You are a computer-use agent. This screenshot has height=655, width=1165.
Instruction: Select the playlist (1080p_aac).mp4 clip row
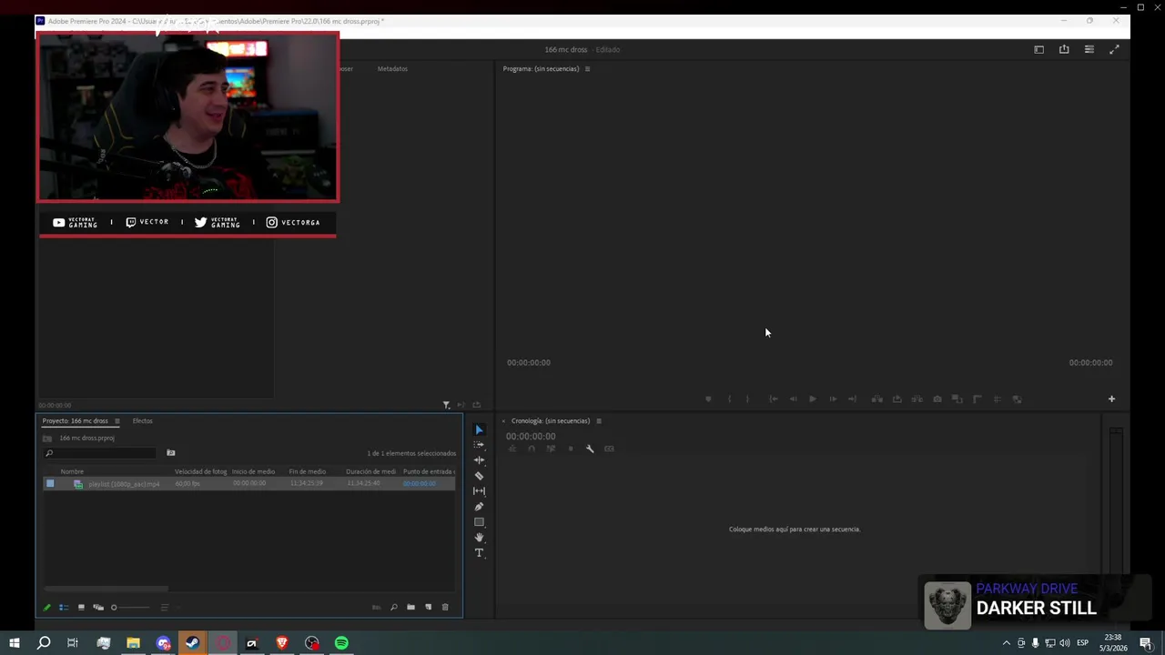pyautogui.click(x=249, y=484)
